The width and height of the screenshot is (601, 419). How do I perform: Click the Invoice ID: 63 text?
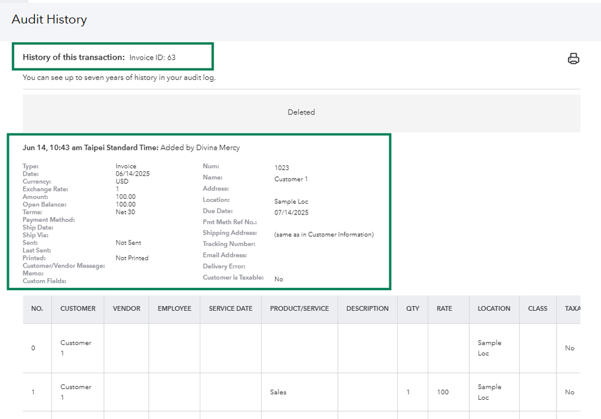coord(152,58)
